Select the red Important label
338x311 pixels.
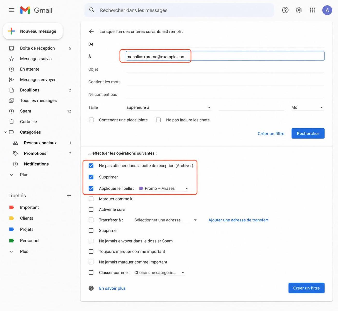[30, 207]
